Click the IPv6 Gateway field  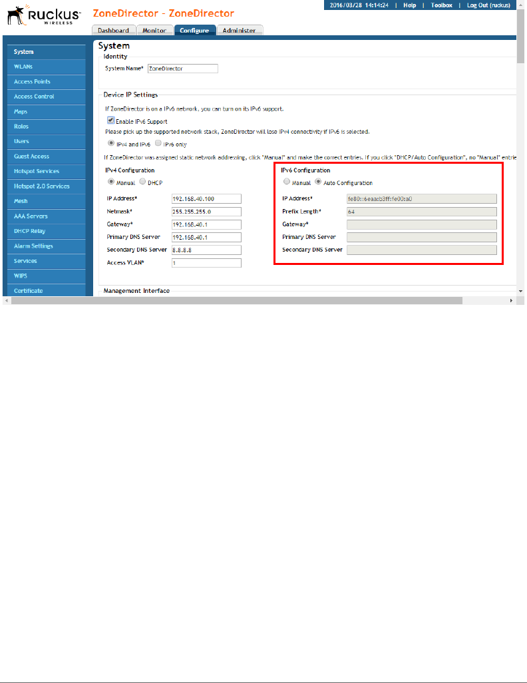(422, 225)
